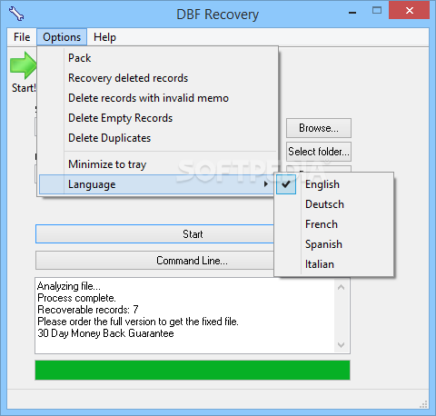Click the 'Recoverable records: 7' log line
This screenshot has height=416, width=436.
coord(88,310)
